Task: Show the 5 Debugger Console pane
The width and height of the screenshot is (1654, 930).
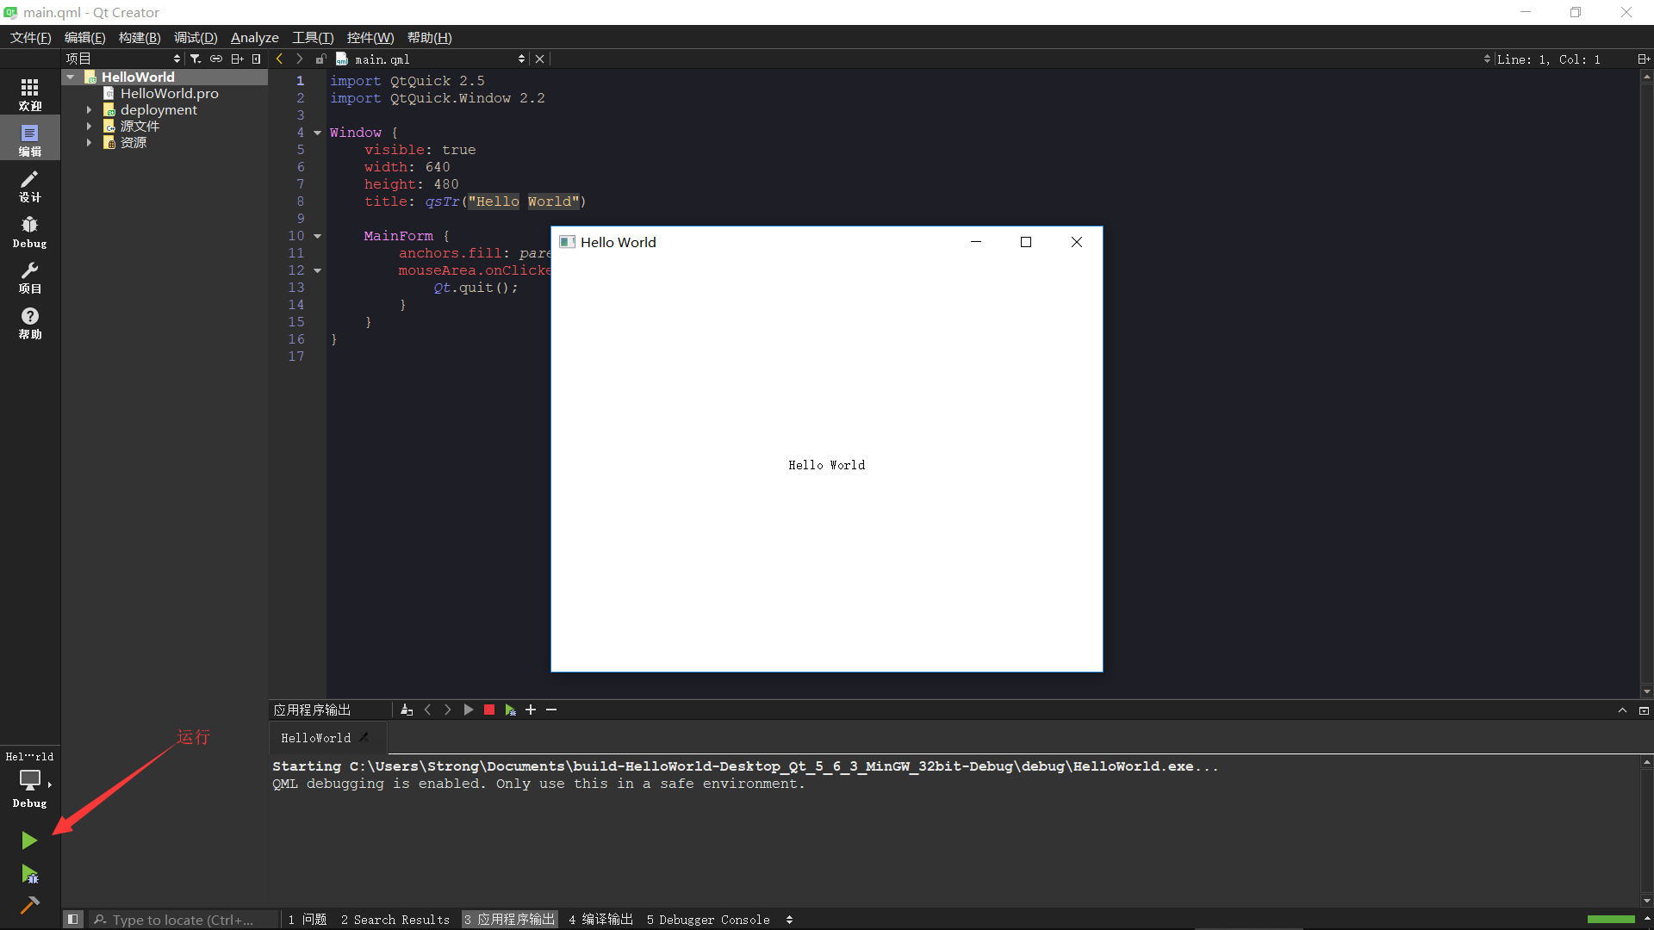Action: coord(708,920)
